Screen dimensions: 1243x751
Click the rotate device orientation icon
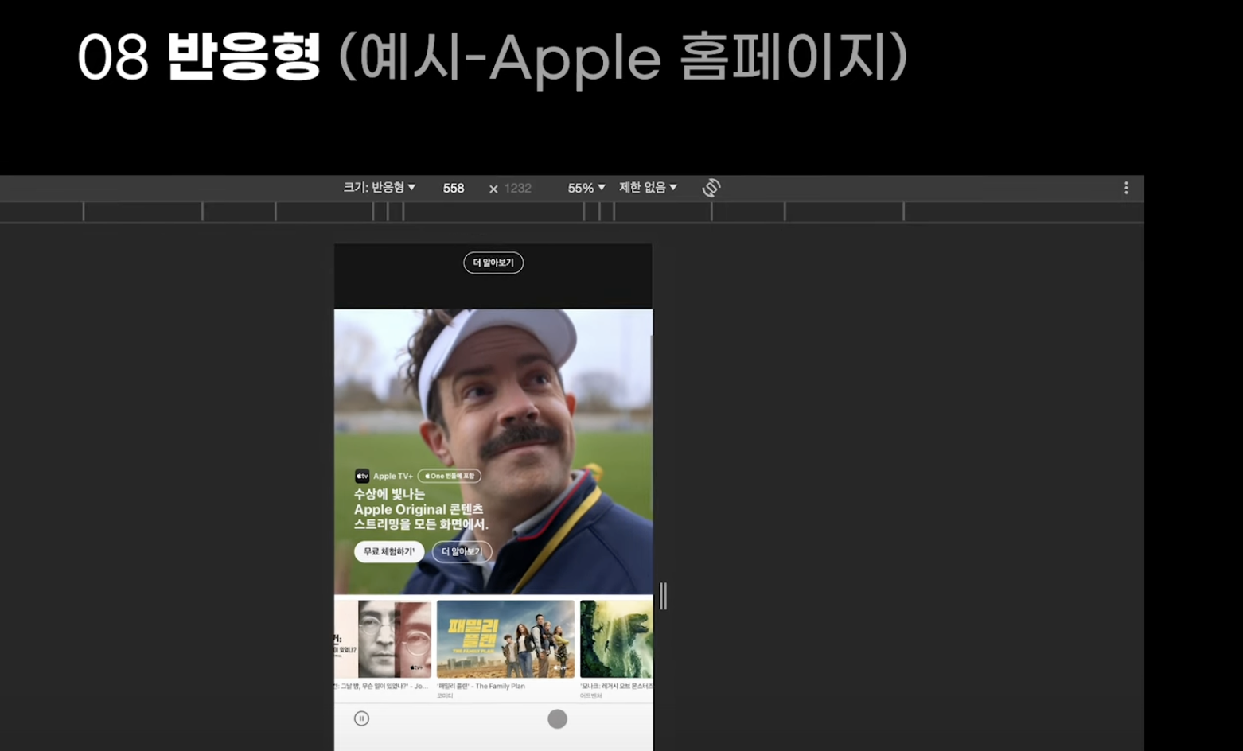coord(711,188)
